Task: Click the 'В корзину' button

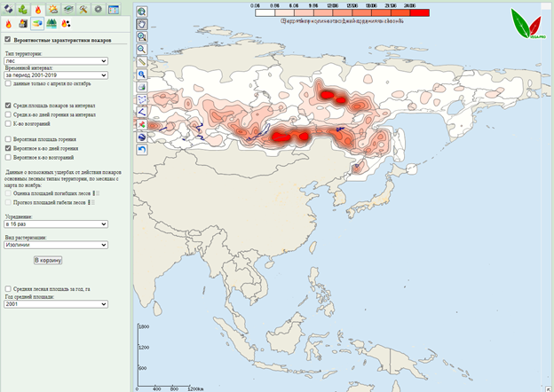Action: (48, 261)
